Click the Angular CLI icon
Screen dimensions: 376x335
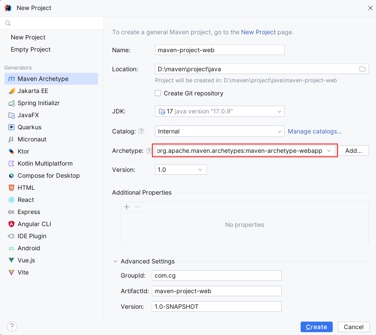(11, 224)
